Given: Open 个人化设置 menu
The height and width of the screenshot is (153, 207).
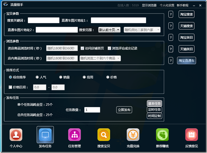Looking at the screenshot, I should [167, 5].
